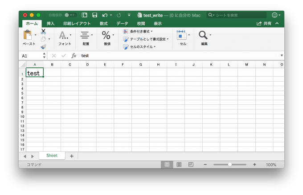Image resolution: width=303 pixels, height=195 pixels.
Task: Open the Page Layout tab
Action: [77, 24]
